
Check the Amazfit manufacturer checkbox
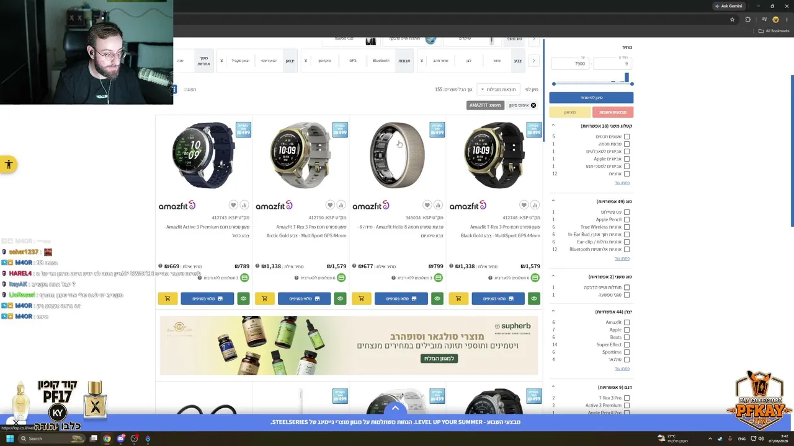(627, 322)
